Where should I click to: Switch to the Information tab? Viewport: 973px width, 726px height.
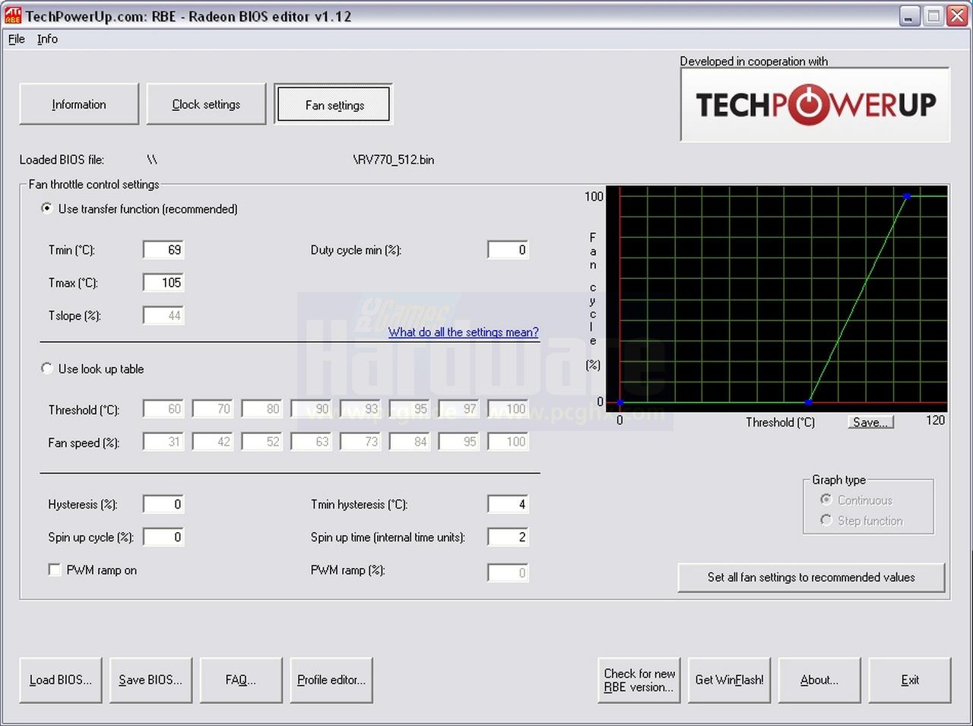point(79,104)
